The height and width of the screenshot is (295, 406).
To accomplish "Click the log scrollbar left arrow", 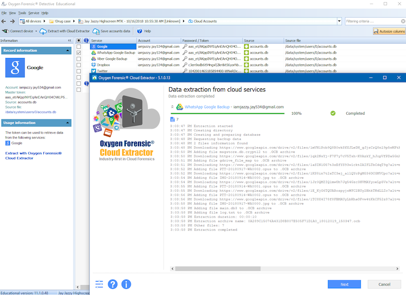I will click(x=172, y=269).
